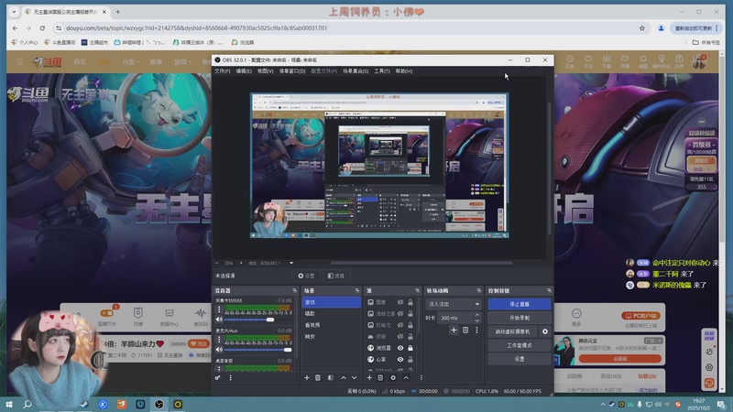Open virtual camera settings gear icon
733x412 pixels.
[x=545, y=331]
